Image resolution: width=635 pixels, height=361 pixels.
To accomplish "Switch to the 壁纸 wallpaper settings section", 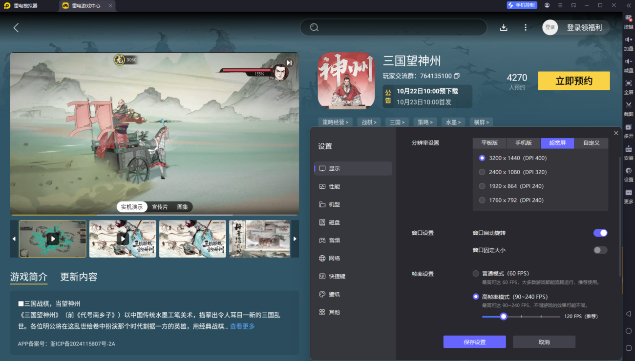I will (336, 294).
